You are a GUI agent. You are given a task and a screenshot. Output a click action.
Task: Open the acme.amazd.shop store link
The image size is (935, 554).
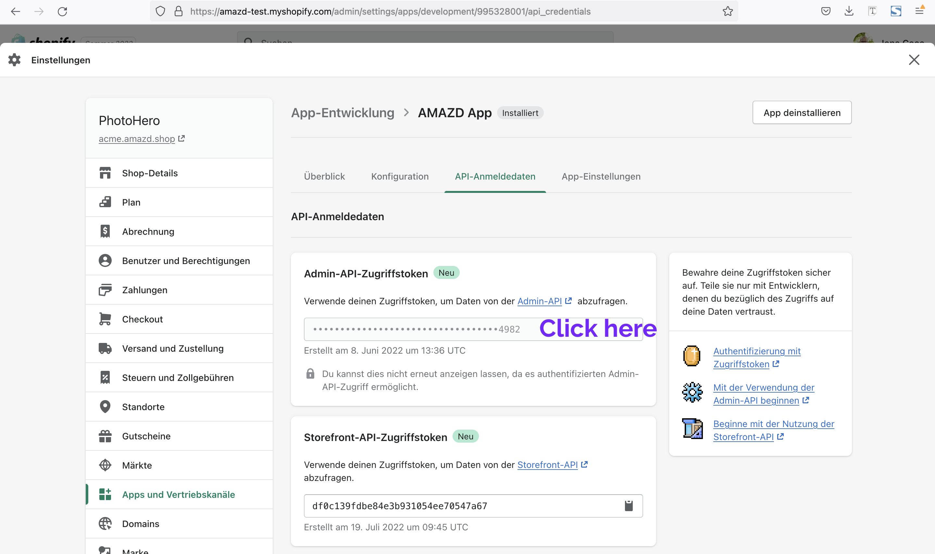(142, 138)
